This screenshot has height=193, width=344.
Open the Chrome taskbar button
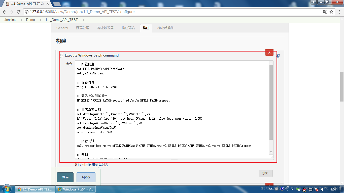(35, 189)
